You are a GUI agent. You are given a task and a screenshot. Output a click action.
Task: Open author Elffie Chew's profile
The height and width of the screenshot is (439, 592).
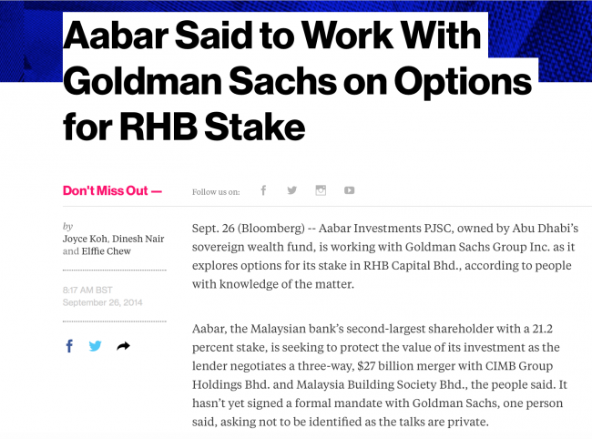click(106, 251)
